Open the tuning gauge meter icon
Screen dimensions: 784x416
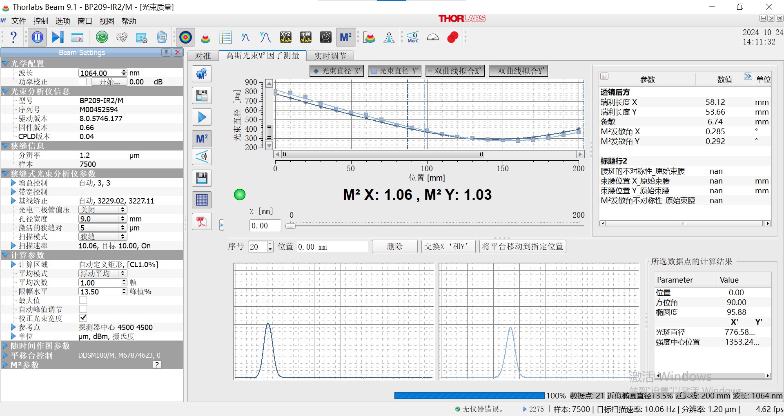[433, 38]
